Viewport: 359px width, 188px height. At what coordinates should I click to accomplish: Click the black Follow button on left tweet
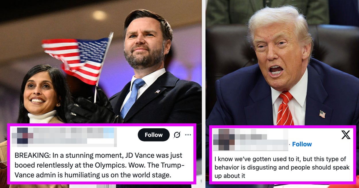154,135
